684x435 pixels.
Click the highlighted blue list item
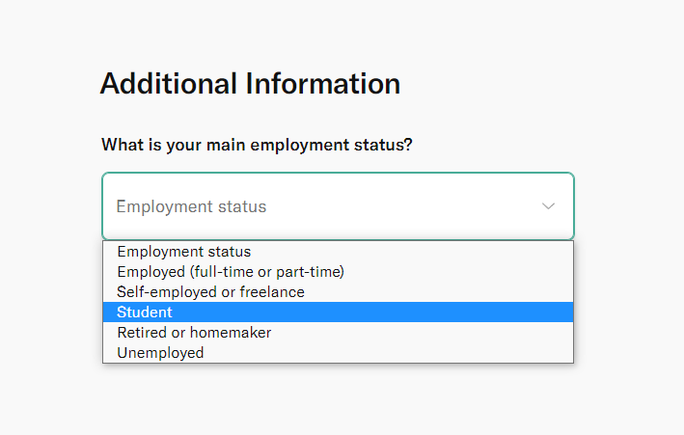[x=338, y=313]
